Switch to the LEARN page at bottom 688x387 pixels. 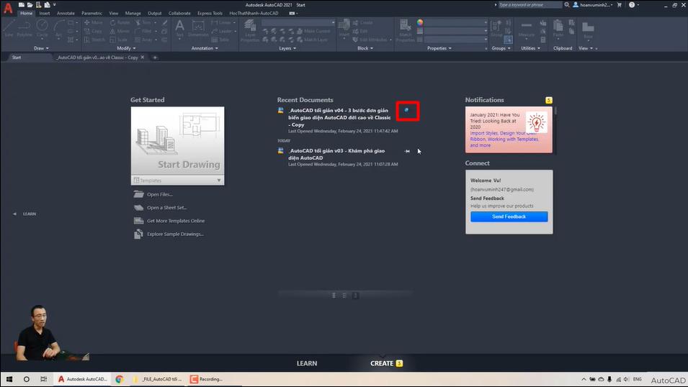(307, 363)
